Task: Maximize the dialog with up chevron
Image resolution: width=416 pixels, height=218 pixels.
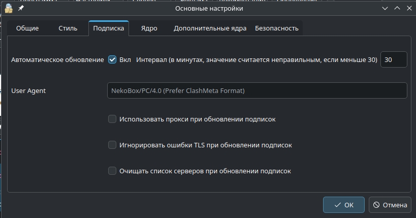Action: [396, 9]
